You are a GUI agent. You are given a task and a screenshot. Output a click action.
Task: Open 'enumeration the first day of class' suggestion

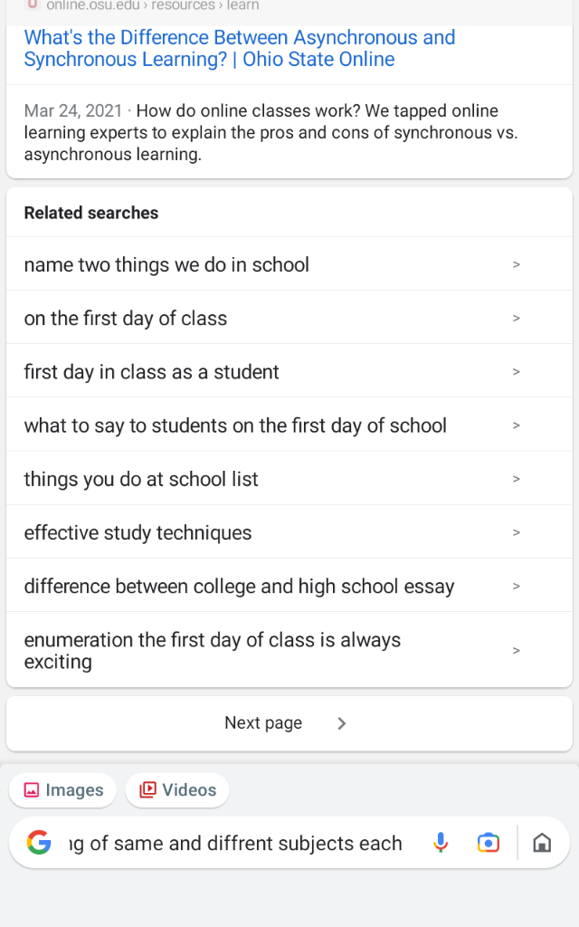[213, 651]
